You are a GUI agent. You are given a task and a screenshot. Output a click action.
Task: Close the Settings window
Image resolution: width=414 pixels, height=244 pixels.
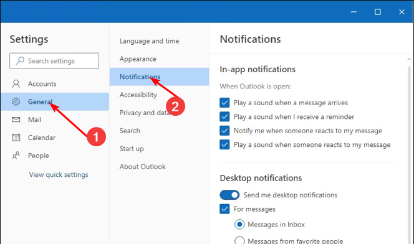[x=402, y=12]
